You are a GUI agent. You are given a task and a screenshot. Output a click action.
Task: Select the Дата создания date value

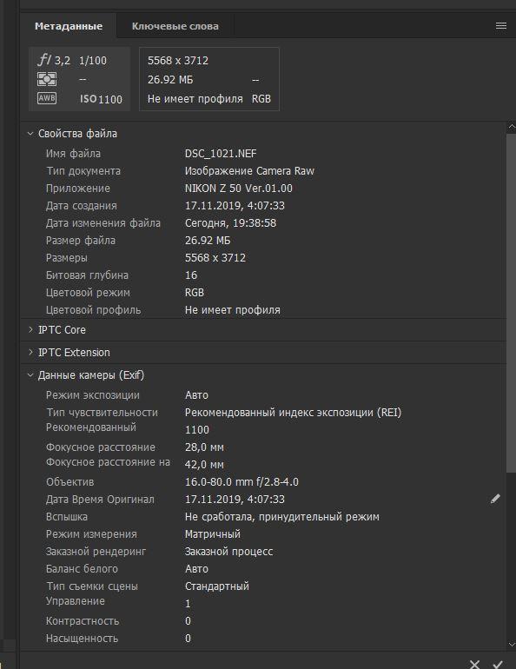tap(235, 206)
